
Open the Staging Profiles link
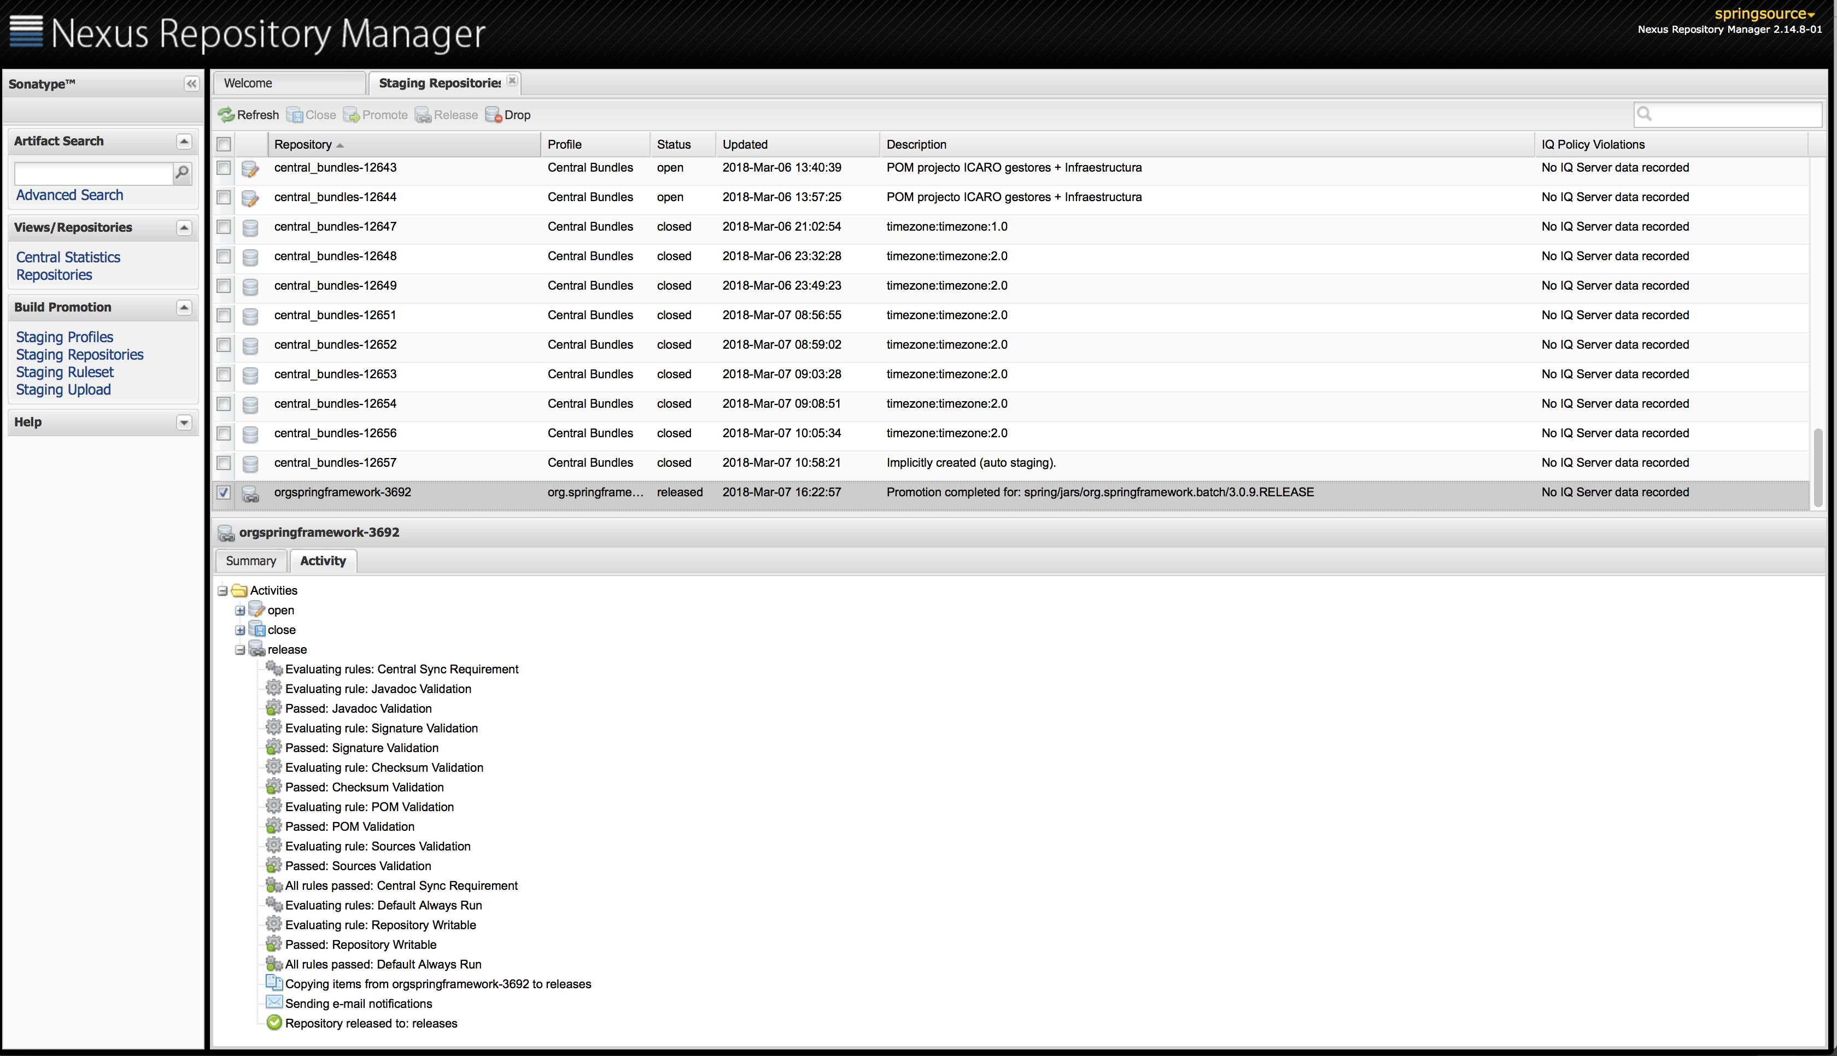[x=65, y=337]
